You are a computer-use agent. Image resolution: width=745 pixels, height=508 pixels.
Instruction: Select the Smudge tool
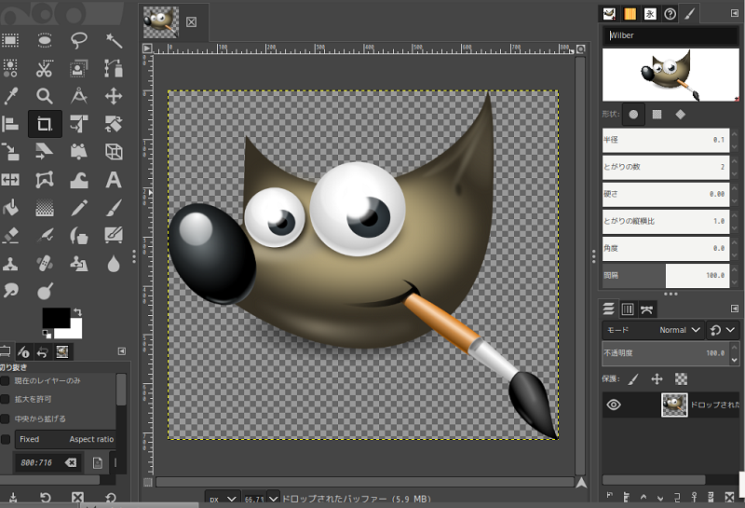click(10, 291)
